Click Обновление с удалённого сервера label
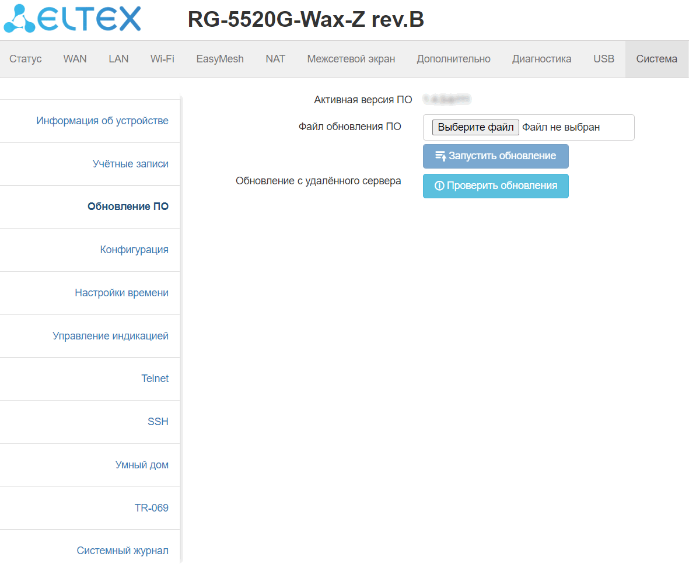The image size is (689, 564). point(318,181)
